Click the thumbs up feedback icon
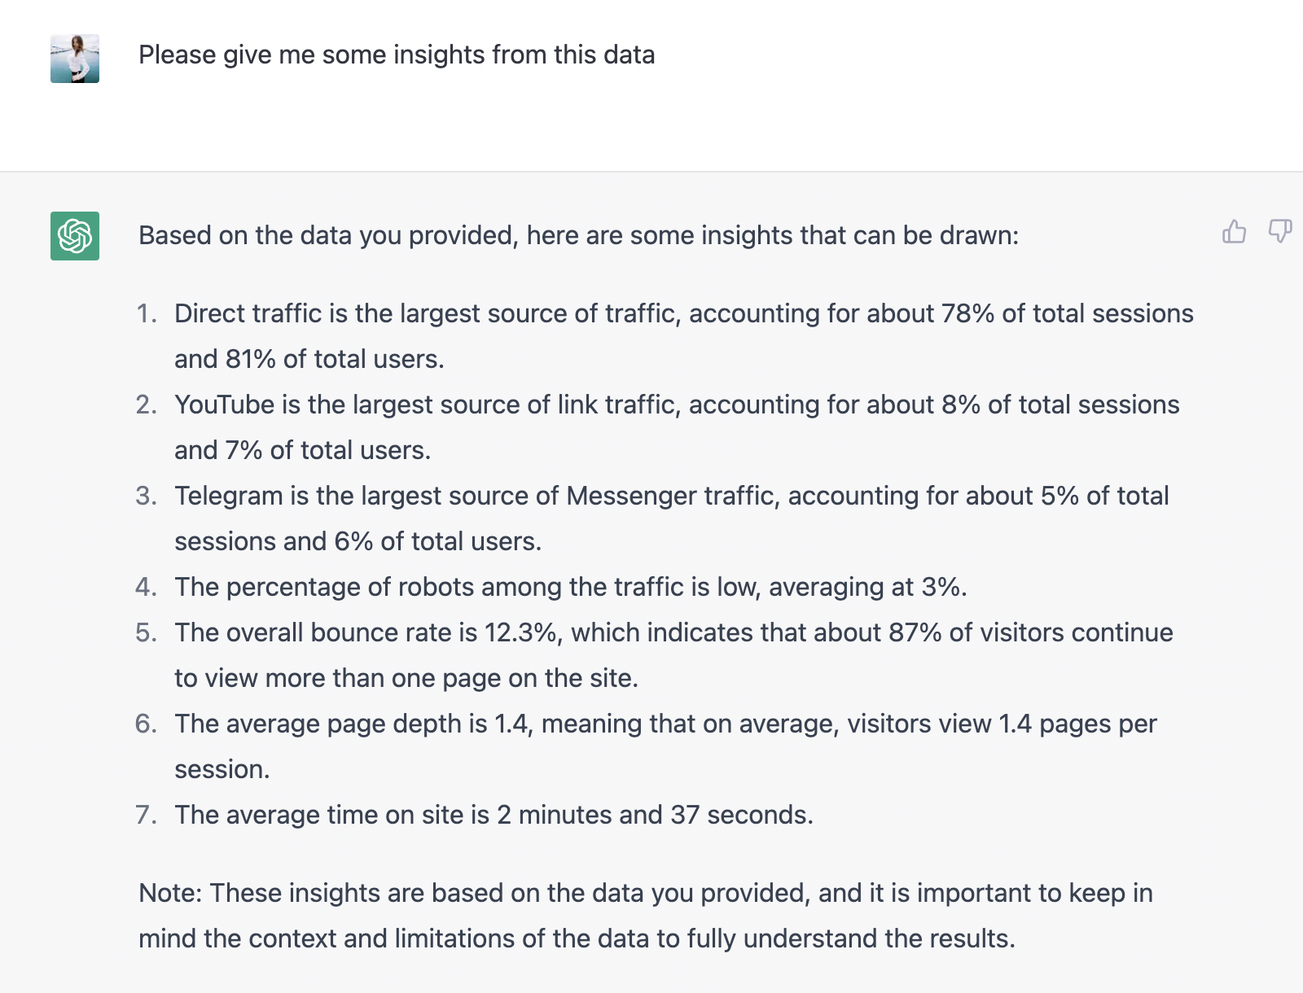The width and height of the screenshot is (1303, 993). point(1235,232)
